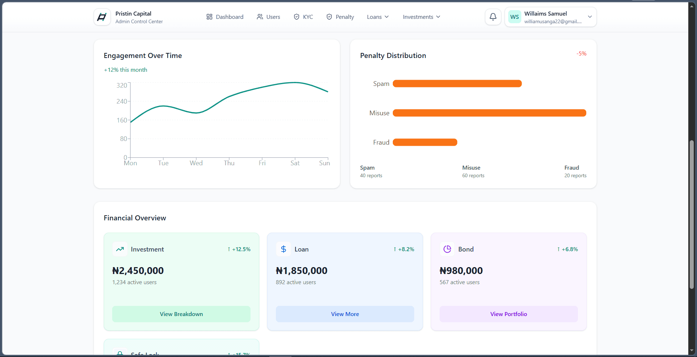Click the WS avatar badge
The width and height of the screenshot is (697, 357).
click(514, 17)
